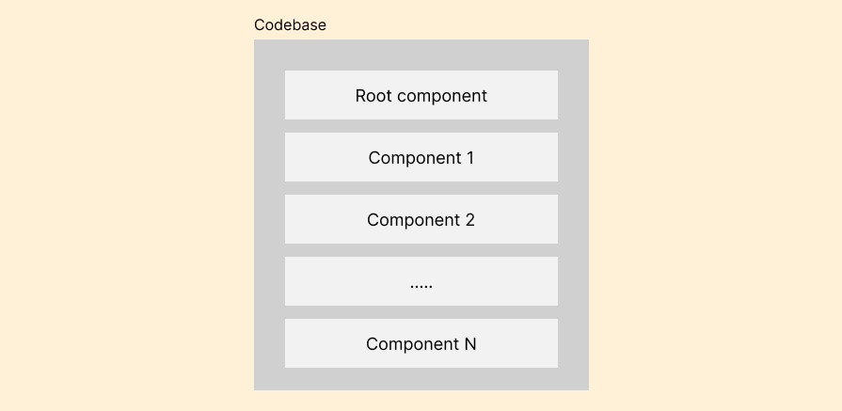Click the Codebase label text
Viewport: 842px width, 411px height.
coord(290,25)
